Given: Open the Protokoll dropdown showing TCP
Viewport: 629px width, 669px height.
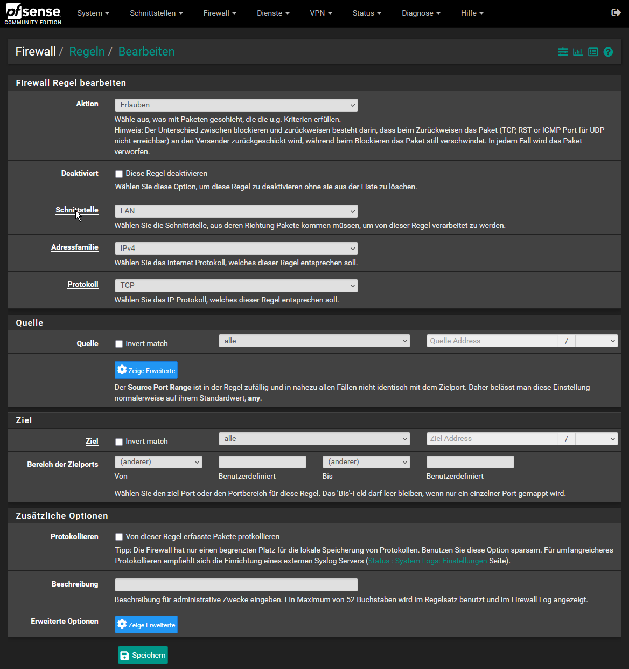Looking at the screenshot, I should (x=236, y=286).
